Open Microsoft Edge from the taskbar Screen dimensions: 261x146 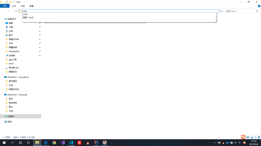46,143
